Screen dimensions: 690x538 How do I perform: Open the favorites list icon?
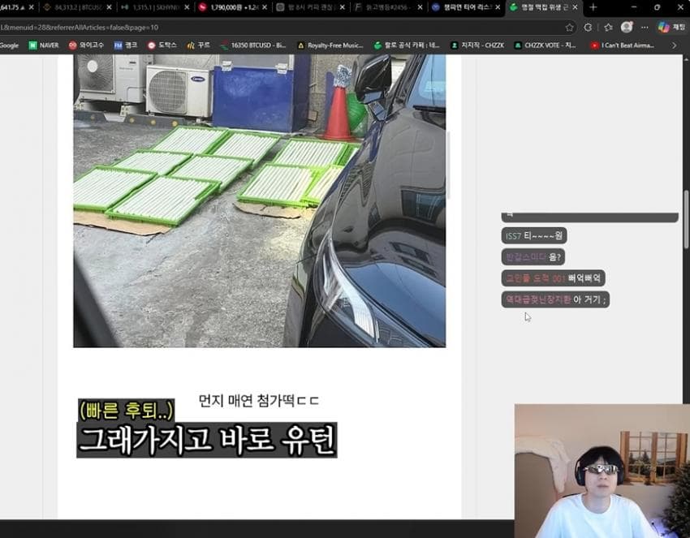tap(608, 28)
